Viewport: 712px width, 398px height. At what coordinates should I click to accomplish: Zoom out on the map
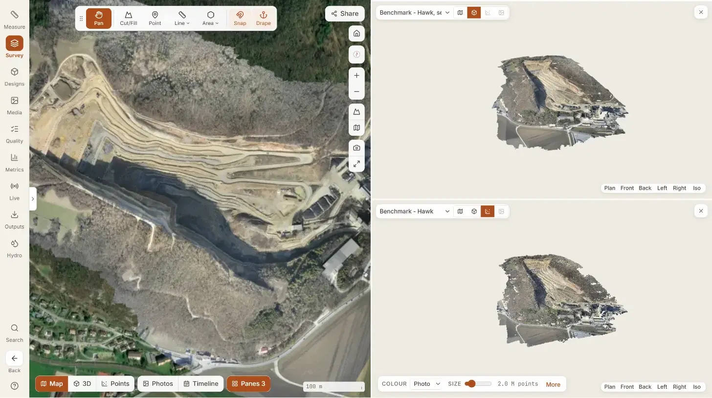coord(356,91)
